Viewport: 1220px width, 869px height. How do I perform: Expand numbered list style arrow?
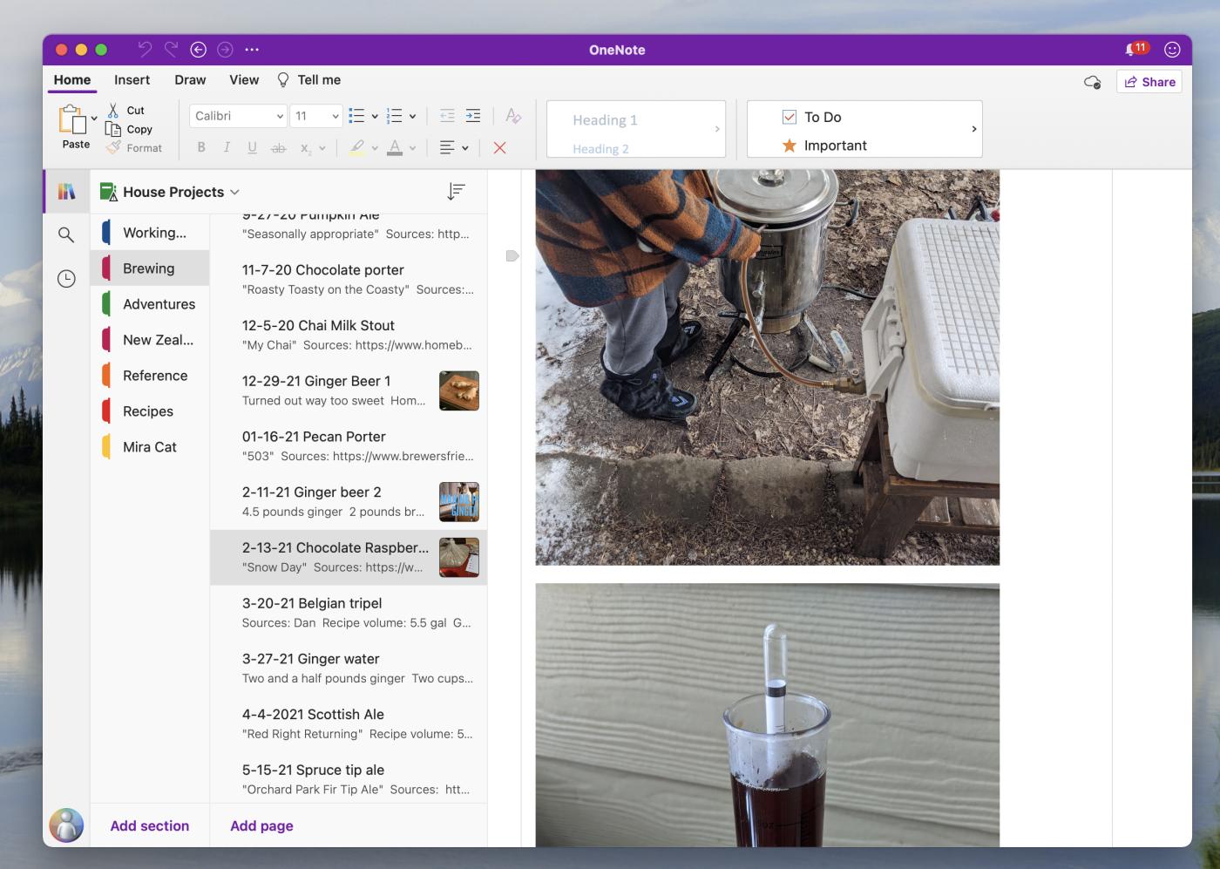tap(412, 116)
